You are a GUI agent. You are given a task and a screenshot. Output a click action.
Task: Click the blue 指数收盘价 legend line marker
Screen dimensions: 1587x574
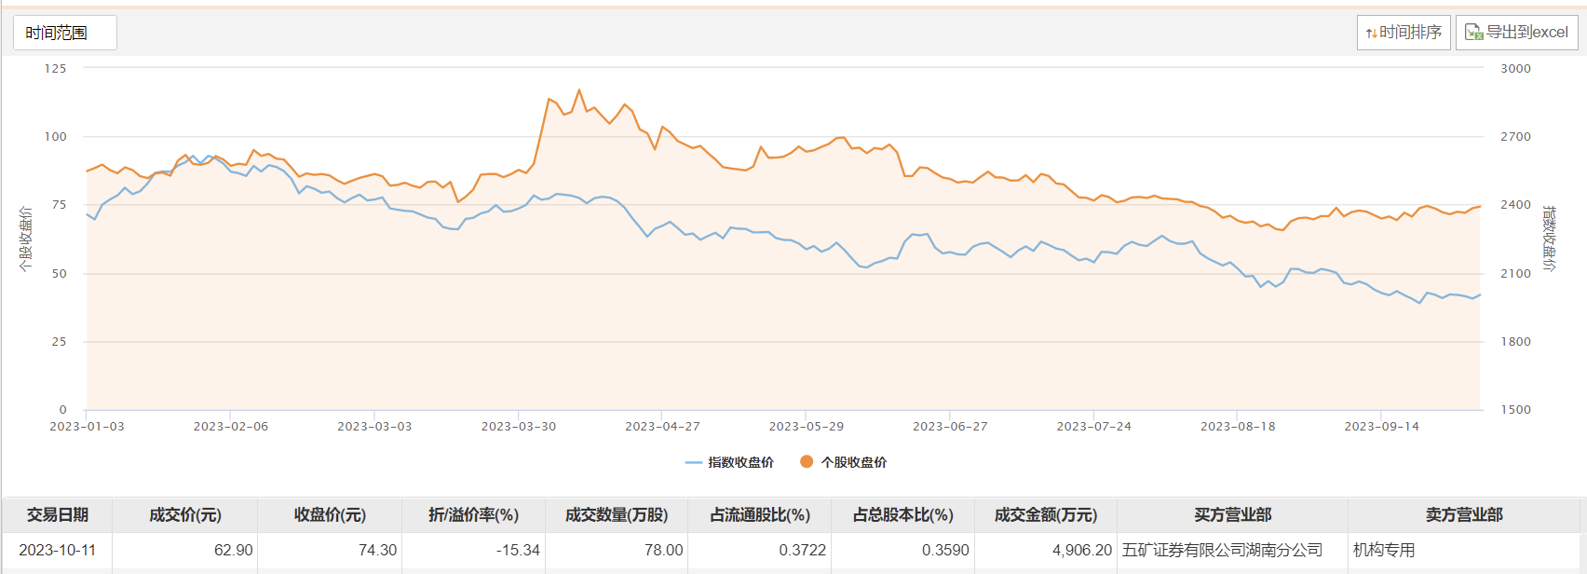(693, 462)
